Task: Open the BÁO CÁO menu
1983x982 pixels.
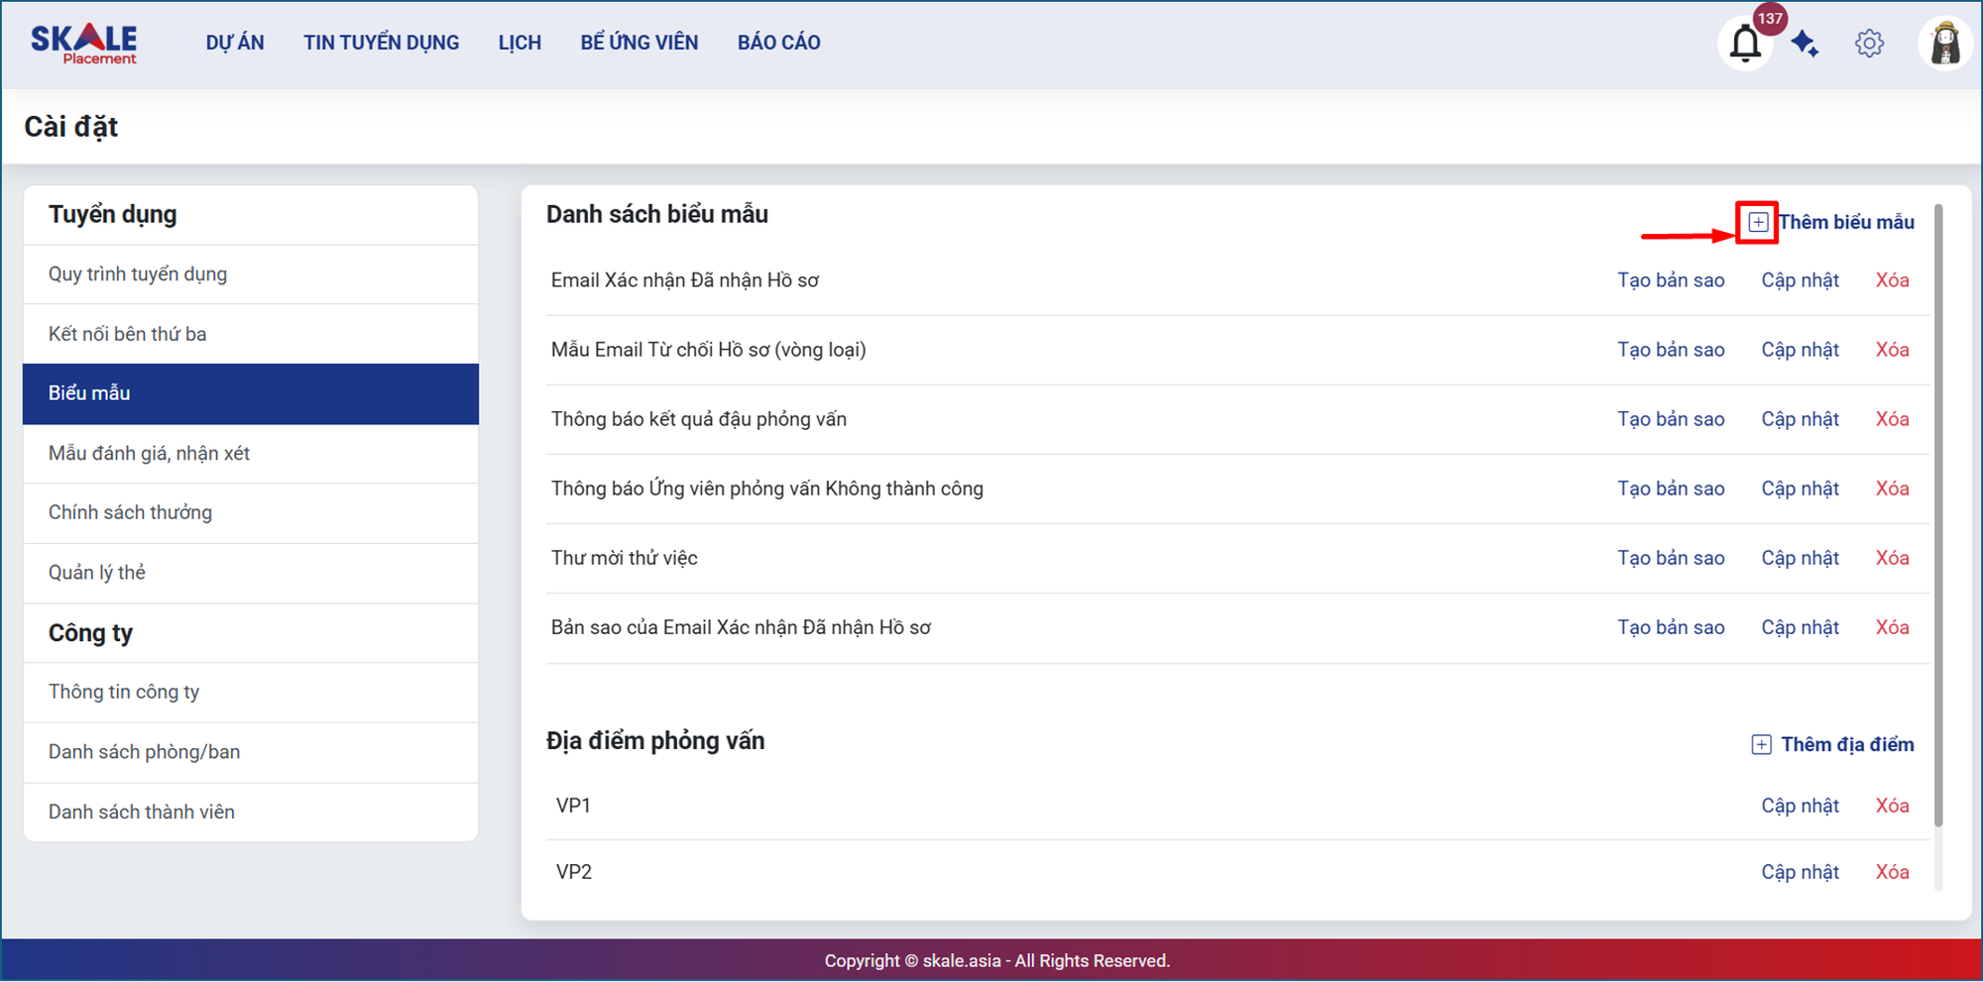Action: [778, 43]
